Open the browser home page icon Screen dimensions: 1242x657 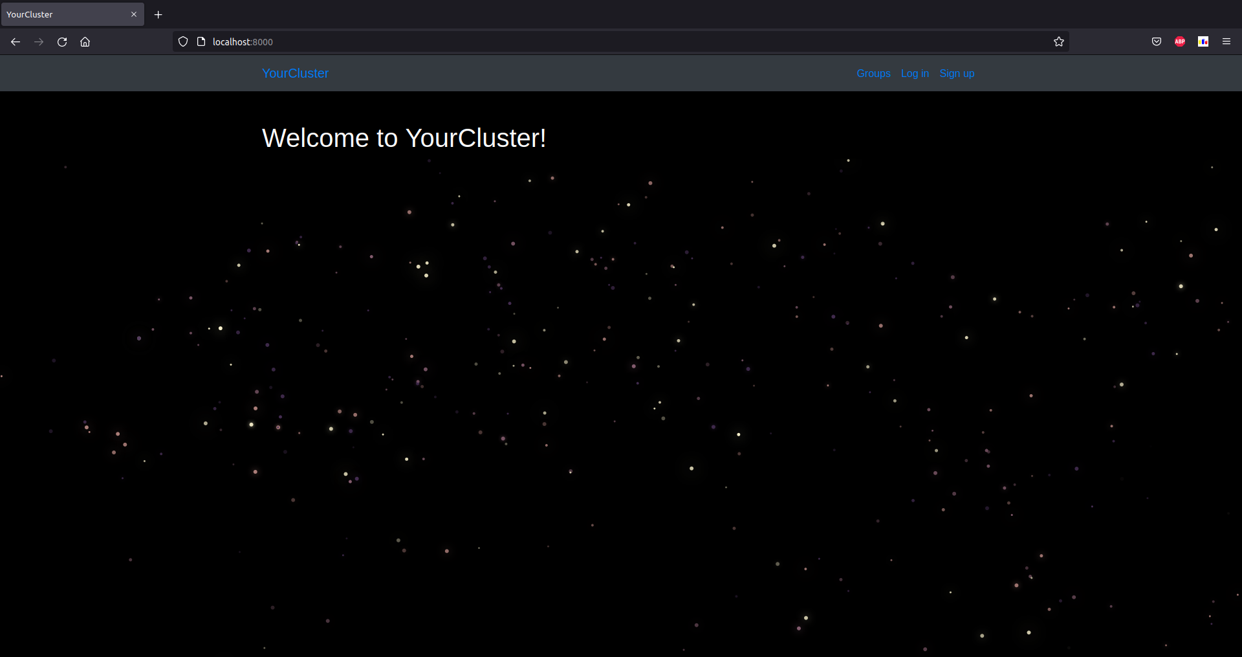[x=85, y=41]
